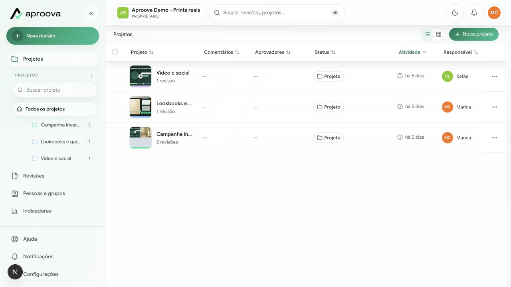Collapse the sidebar with double chevron
This screenshot has height=287, width=511.
91,14
